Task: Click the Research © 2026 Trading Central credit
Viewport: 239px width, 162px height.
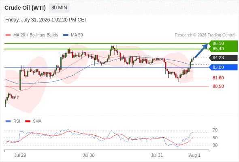Action: point(205,35)
